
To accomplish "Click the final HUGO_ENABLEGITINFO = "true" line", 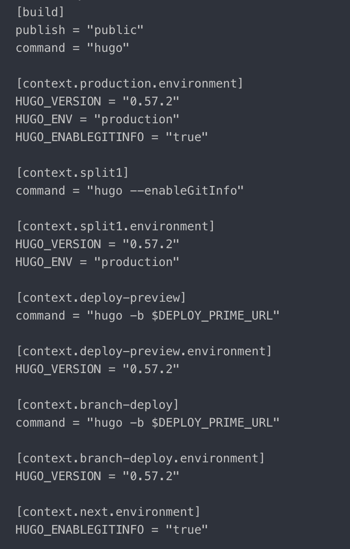I will pos(112,529).
